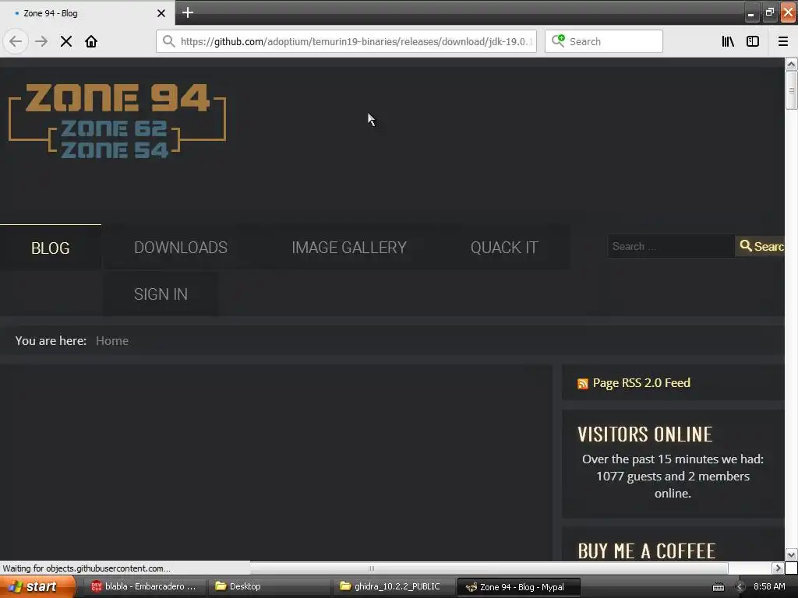This screenshot has width=798, height=598.
Task: Click 'You are here:' breadcrumb label
Action: click(x=51, y=341)
